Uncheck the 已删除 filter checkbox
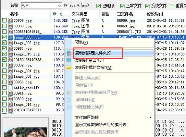 98,6
